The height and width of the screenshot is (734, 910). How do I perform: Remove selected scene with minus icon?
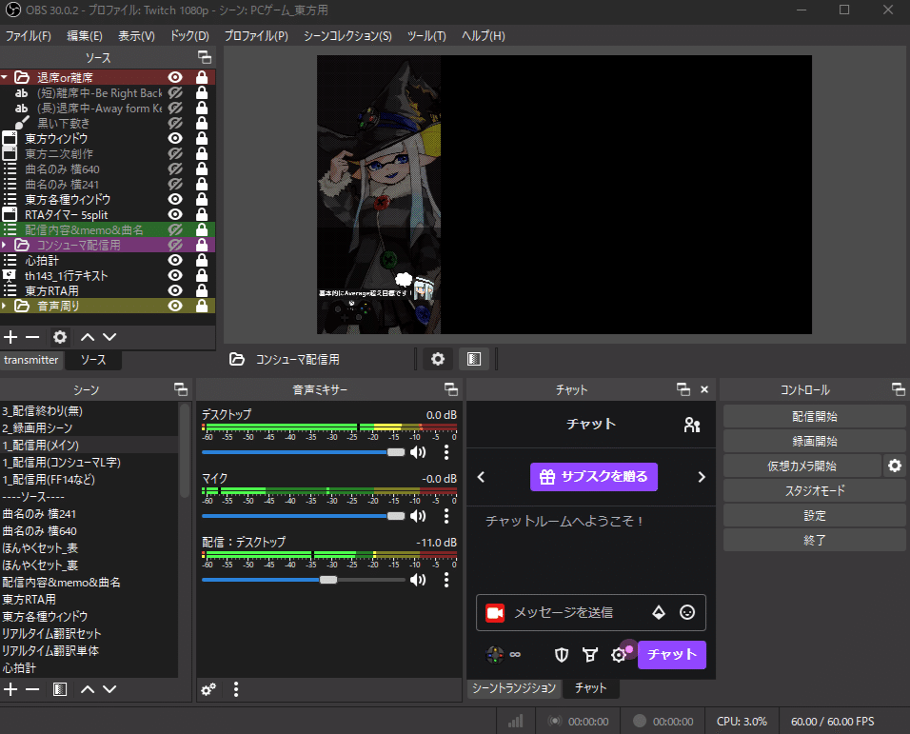(x=32, y=689)
